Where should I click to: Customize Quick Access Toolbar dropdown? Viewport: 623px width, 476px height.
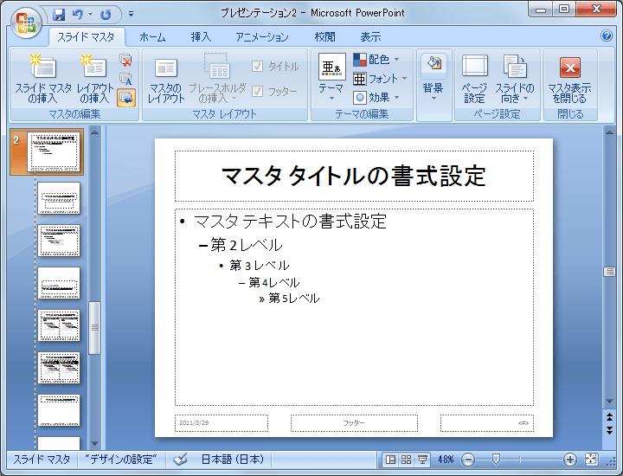(x=132, y=15)
